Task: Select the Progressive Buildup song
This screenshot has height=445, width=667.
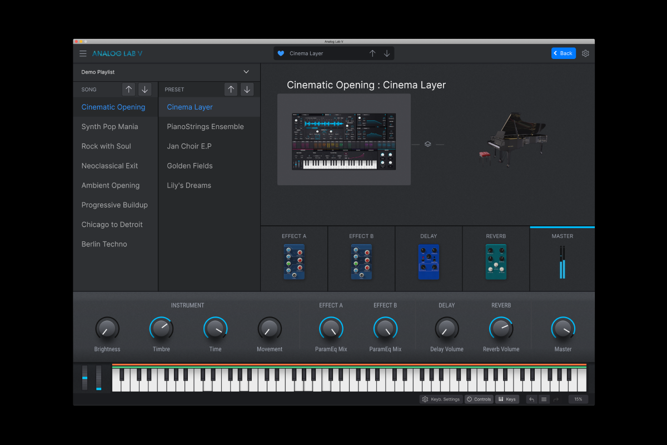Action: point(116,205)
